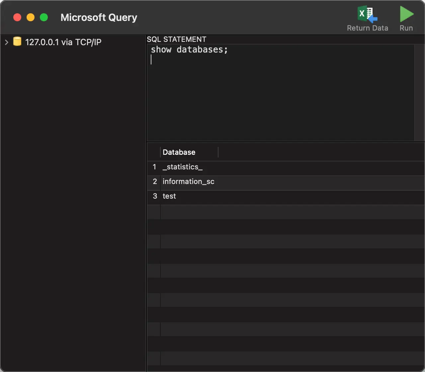Select the information_sc result cell
425x372 pixels.
point(189,181)
